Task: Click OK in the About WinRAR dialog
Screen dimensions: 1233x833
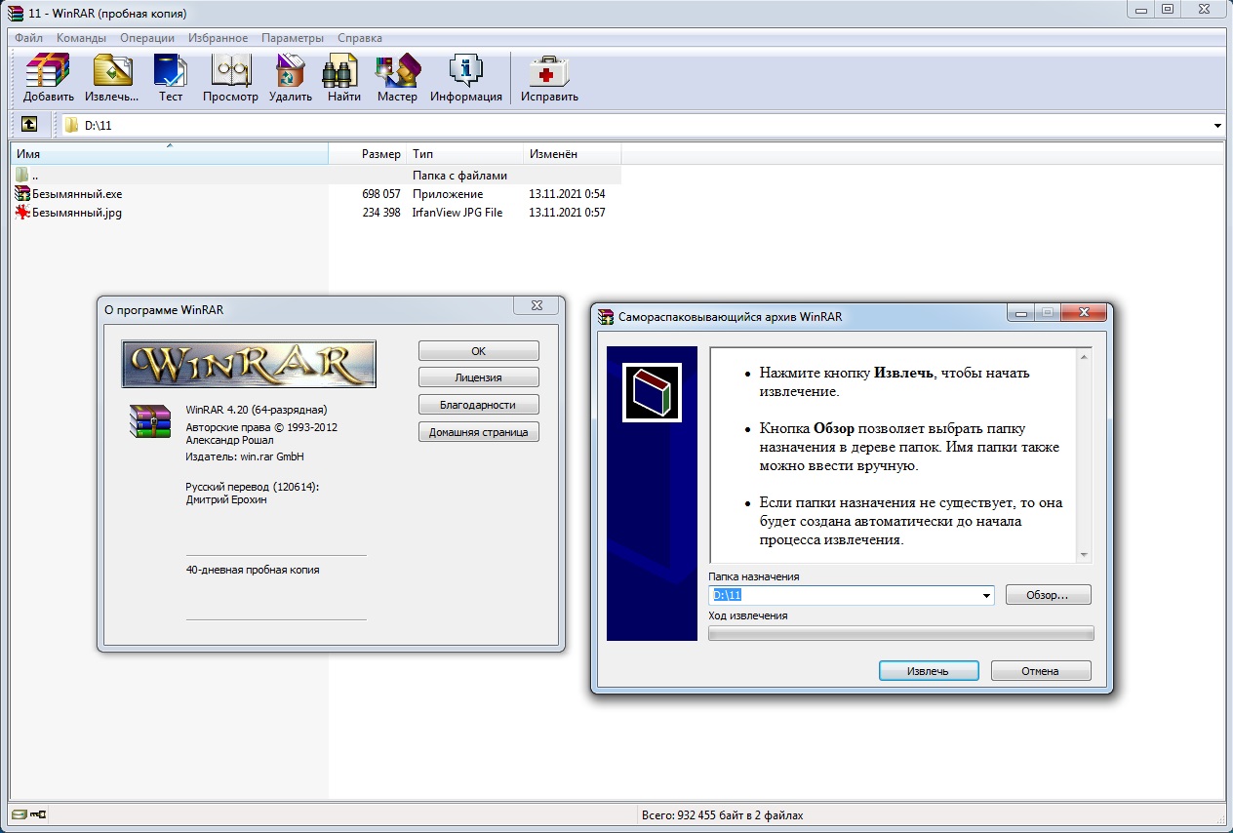Action: [x=478, y=351]
